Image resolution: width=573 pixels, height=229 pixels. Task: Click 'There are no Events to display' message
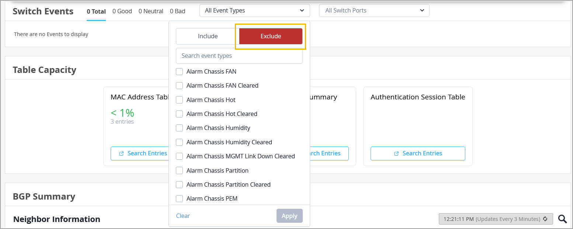(51, 34)
